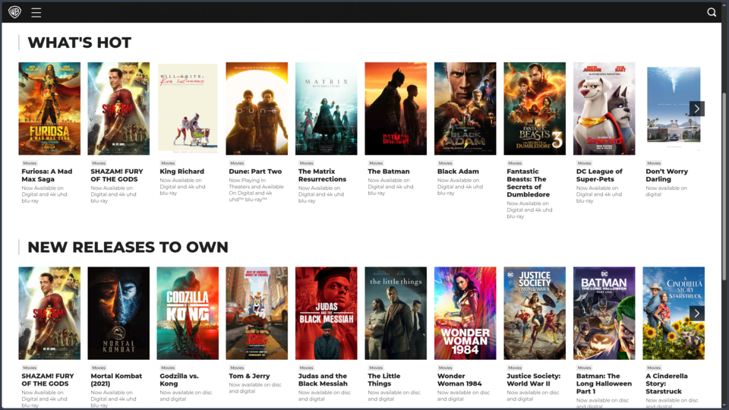The width and height of the screenshot is (729, 410).
Task: Click the DC League of Super-Pets title
Action: pos(599,175)
